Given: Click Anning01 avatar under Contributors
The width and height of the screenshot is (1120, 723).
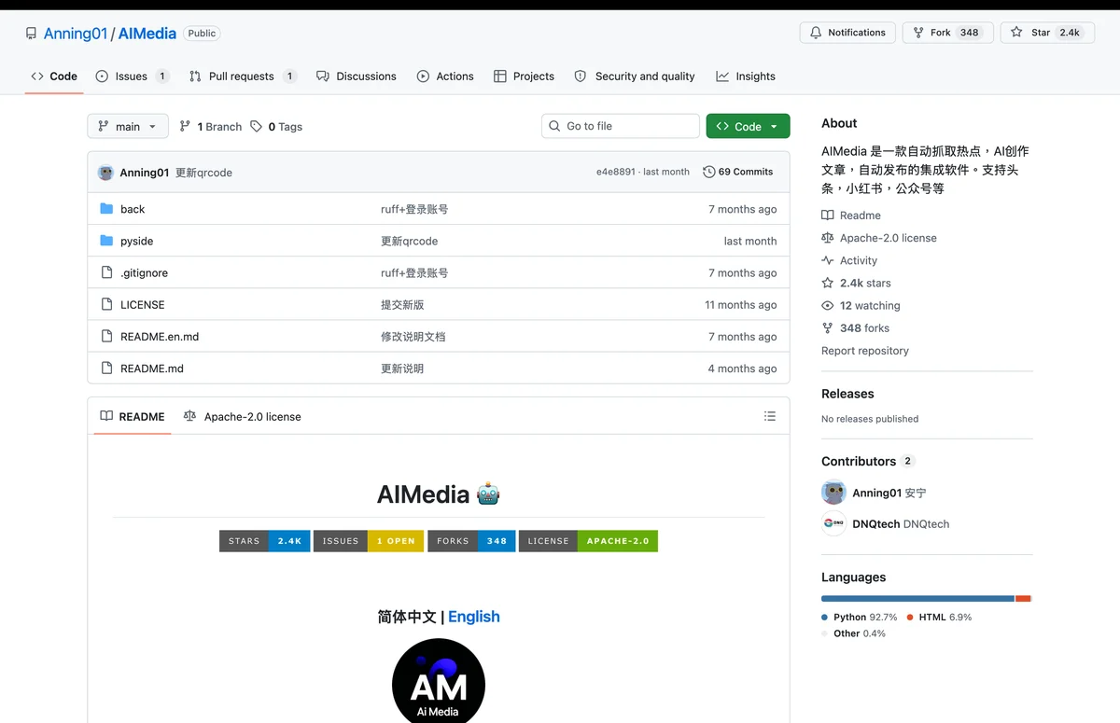Looking at the screenshot, I should pyautogui.click(x=833, y=493).
